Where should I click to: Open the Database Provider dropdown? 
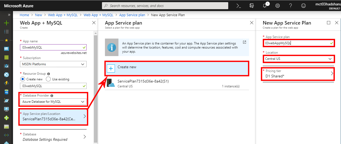(53, 102)
